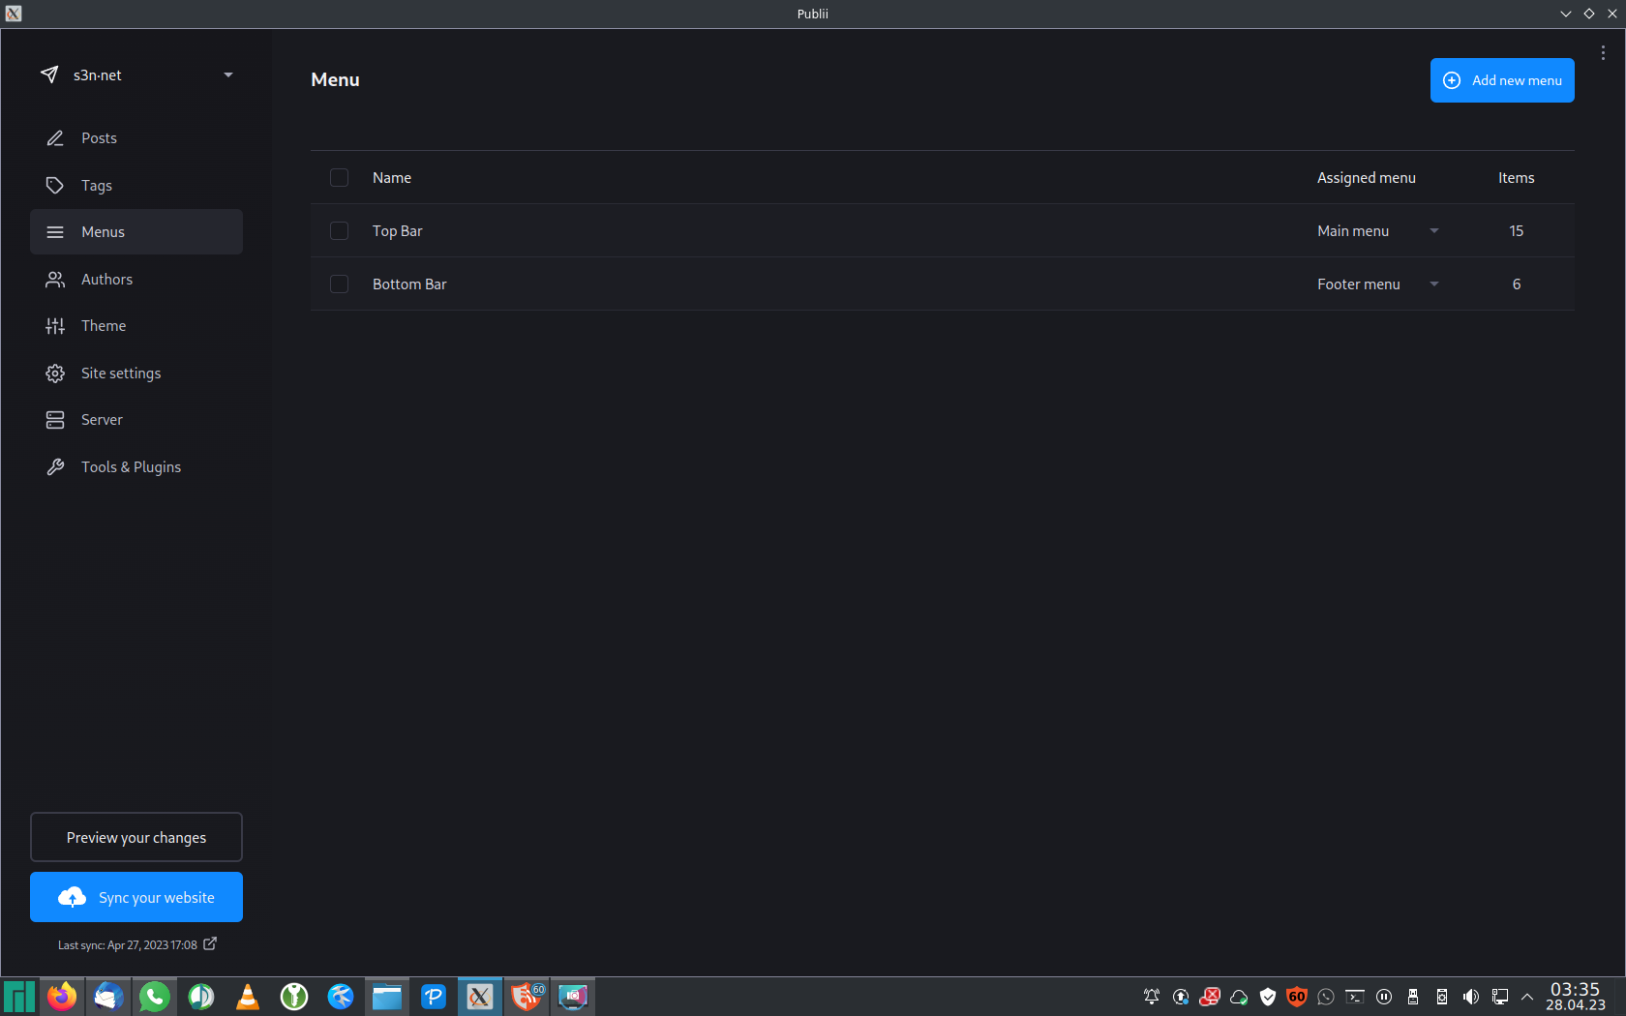Open the three-dot options menu
This screenshot has width=1626, height=1016.
point(1603,53)
